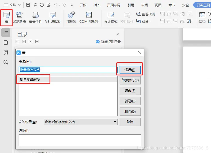This screenshot has height=153, width=211.
Task: Click the 运行(R) run button
Action: point(130,70)
